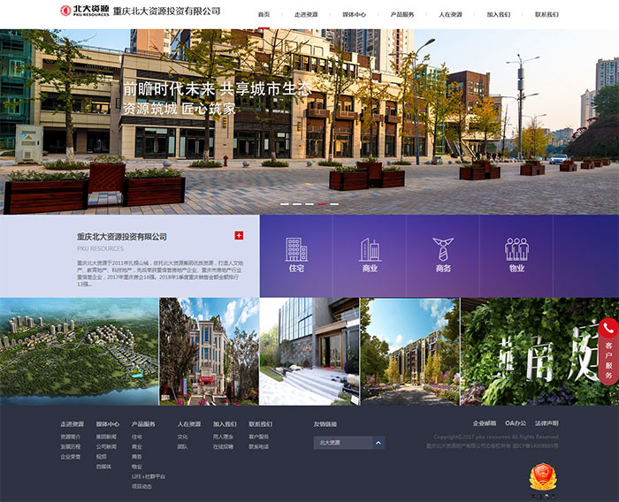Image resolution: width=619 pixels, height=502 pixels.
Task: Click the main hero banner image
Action: [309, 122]
